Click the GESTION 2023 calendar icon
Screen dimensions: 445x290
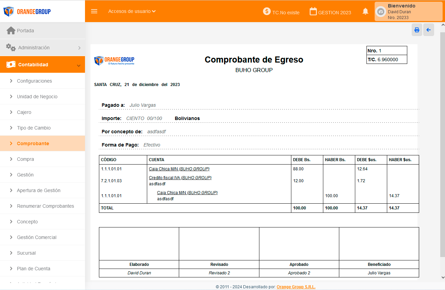313,11
